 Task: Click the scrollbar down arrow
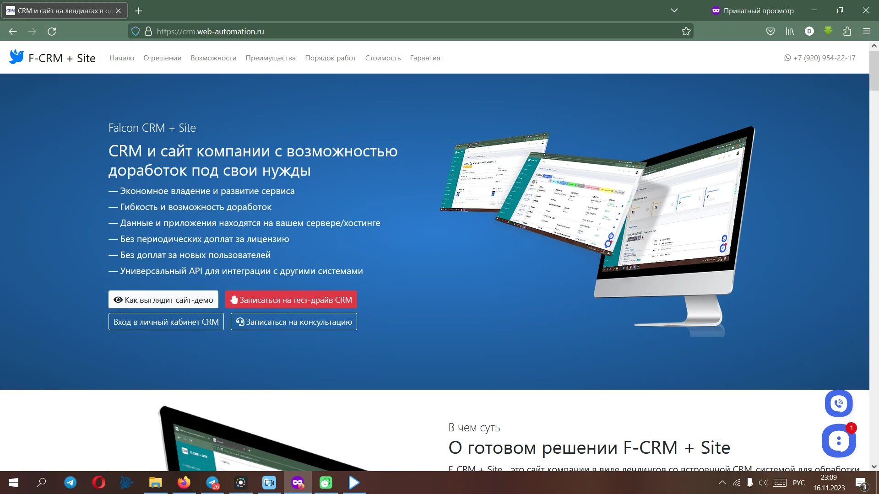(x=874, y=467)
